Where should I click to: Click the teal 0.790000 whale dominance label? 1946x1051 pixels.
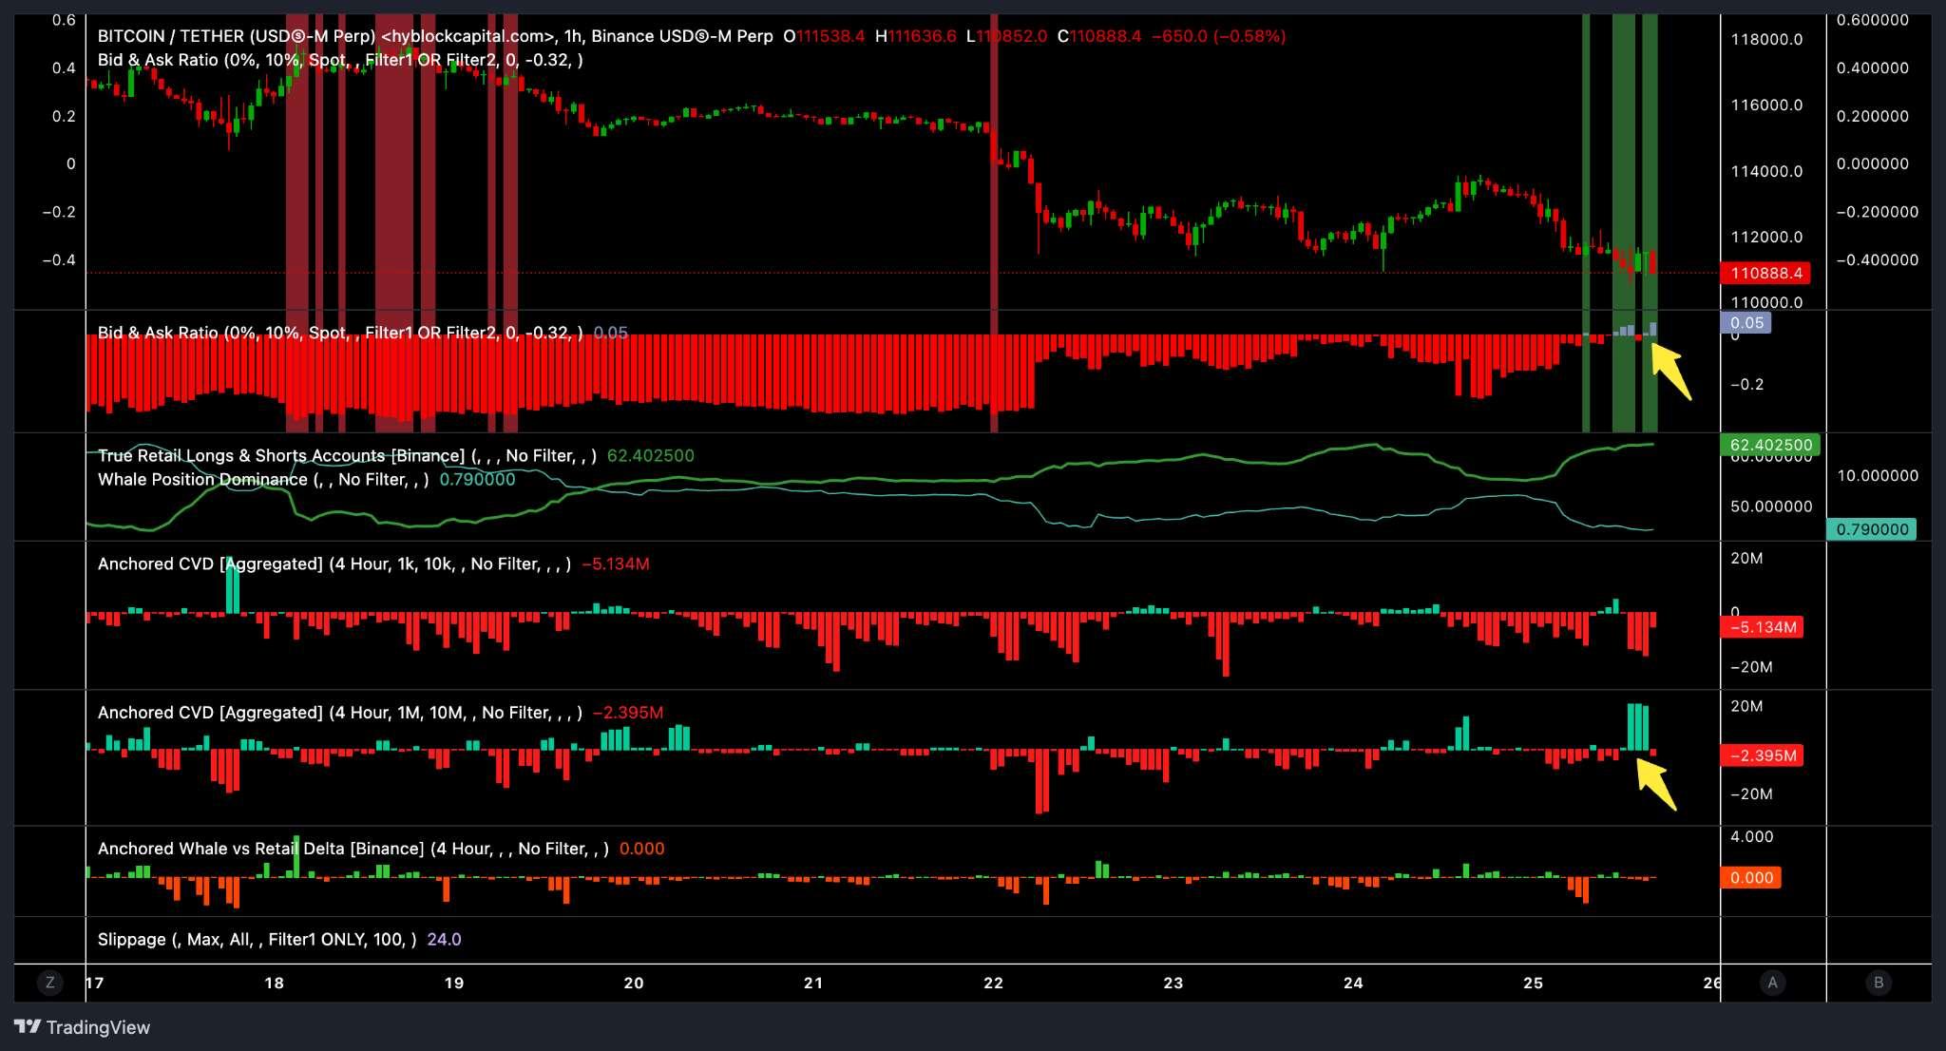coord(1871,529)
